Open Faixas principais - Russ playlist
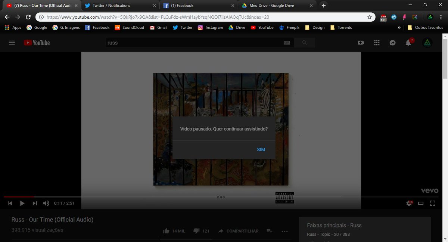 [334, 226]
